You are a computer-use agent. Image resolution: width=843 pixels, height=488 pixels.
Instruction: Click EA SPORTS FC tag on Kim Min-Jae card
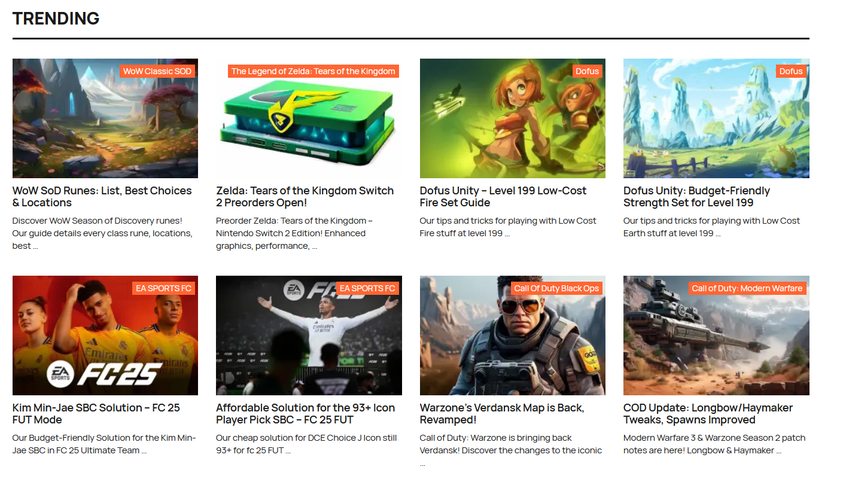click(163, 288)
